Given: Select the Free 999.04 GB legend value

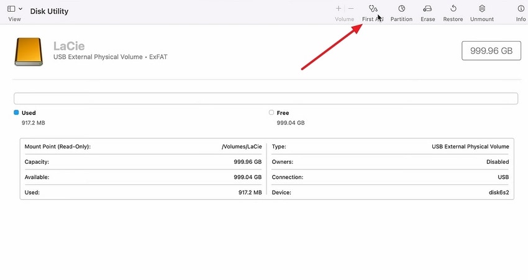Looking at the screenshot, I should tap(291, 123).
